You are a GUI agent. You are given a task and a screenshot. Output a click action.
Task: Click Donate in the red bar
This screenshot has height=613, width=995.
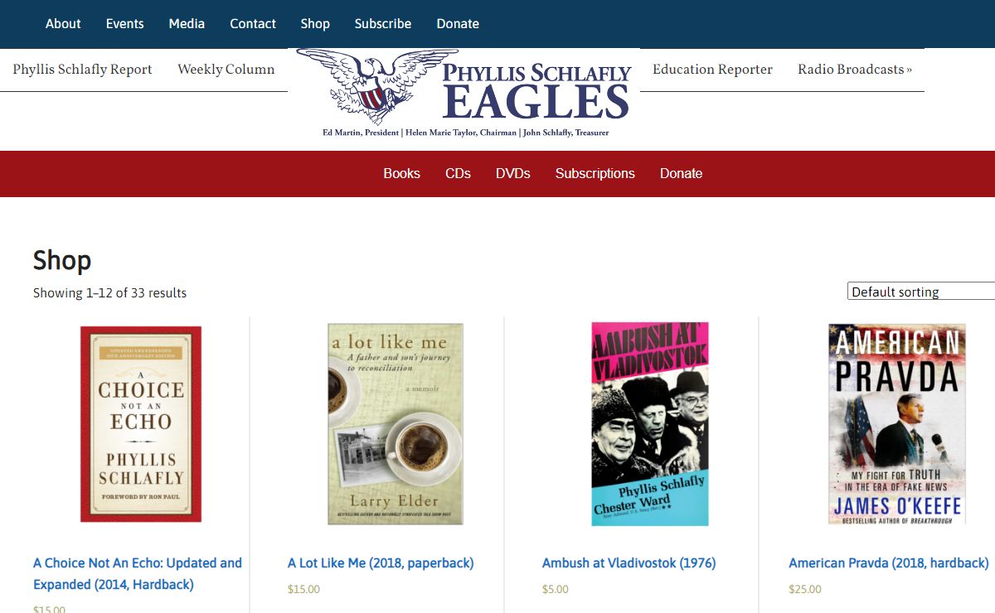coord(682,174)
